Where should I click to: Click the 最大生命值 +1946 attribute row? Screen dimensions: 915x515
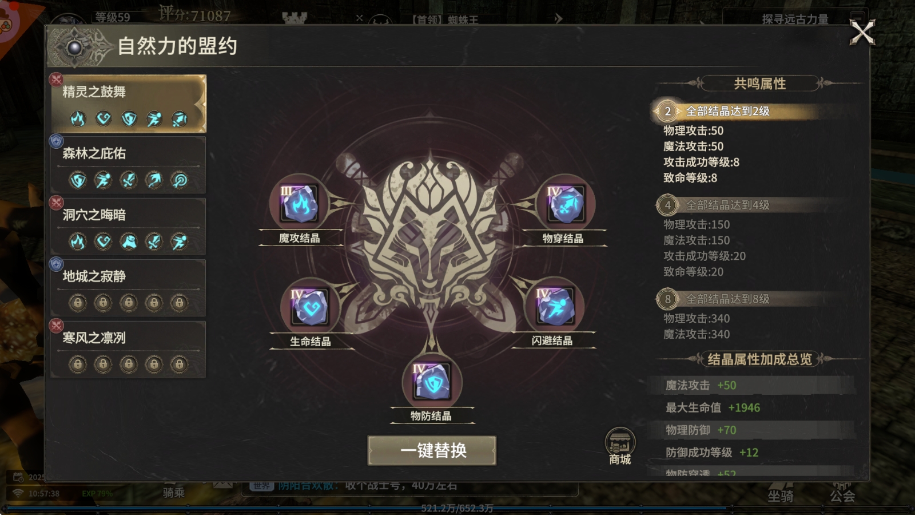pos(752,408)
